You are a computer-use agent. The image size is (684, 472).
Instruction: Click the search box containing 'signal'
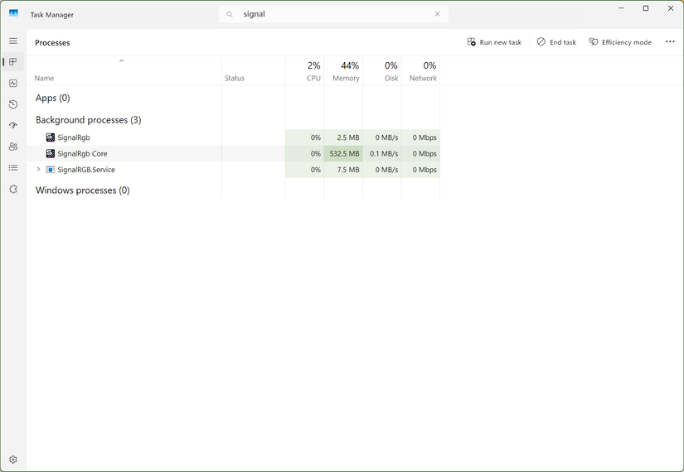333,14
